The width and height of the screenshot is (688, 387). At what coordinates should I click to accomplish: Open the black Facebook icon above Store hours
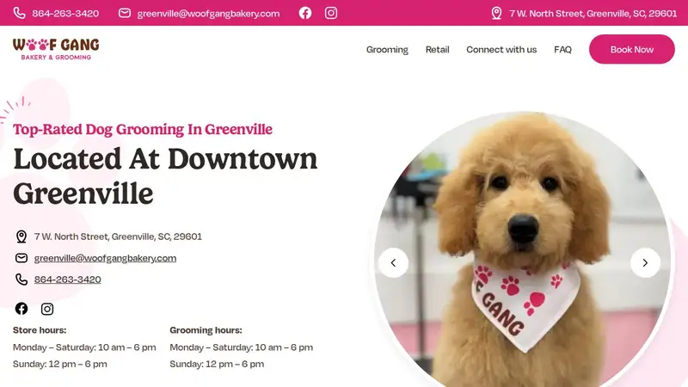pos(21,309)
